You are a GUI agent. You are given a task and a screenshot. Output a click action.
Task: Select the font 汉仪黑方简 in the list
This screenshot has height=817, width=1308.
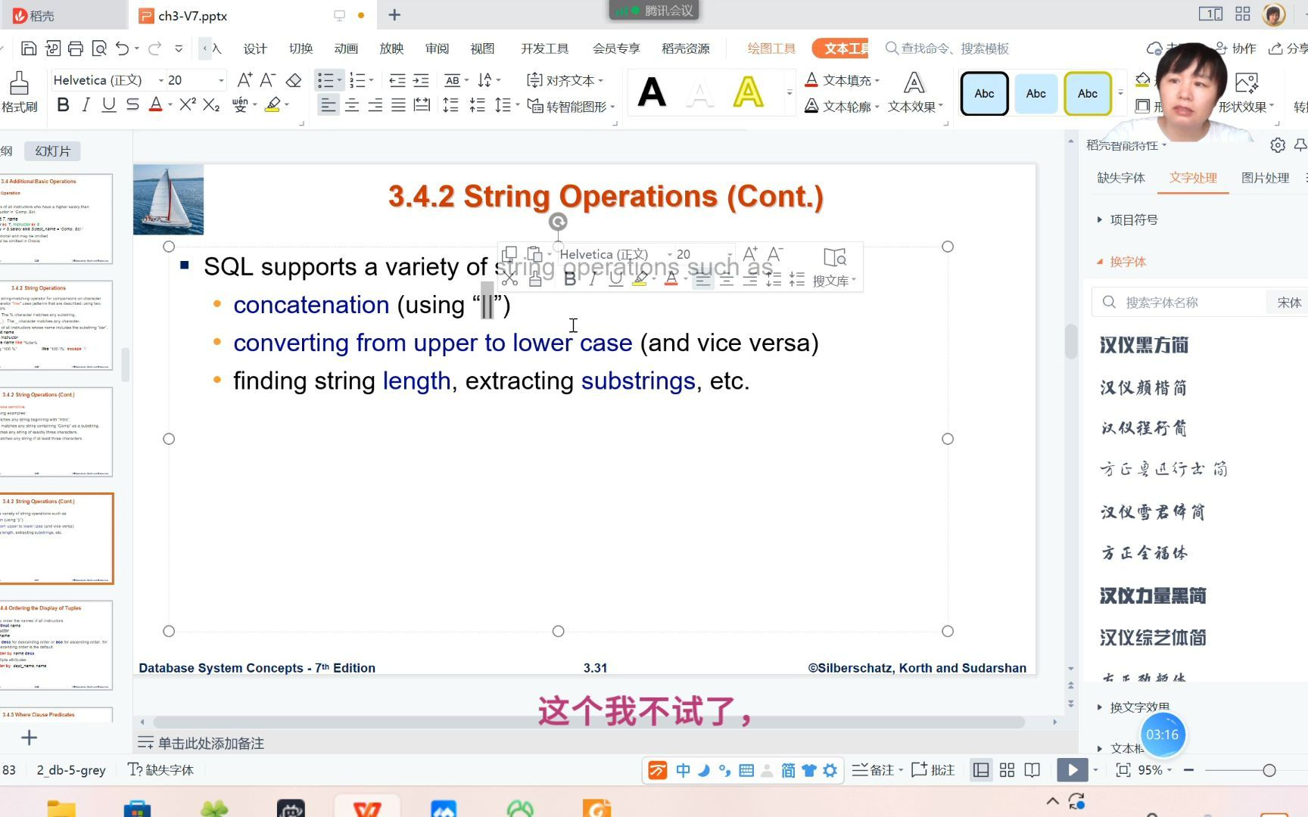tap(1144, 345)
